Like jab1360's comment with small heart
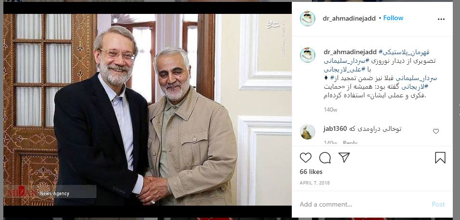Screen dimensions: 460x220 coord(435,131)
